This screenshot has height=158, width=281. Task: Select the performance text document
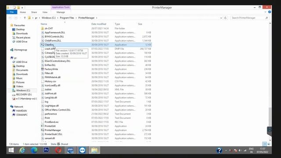(x=51, y=114)
